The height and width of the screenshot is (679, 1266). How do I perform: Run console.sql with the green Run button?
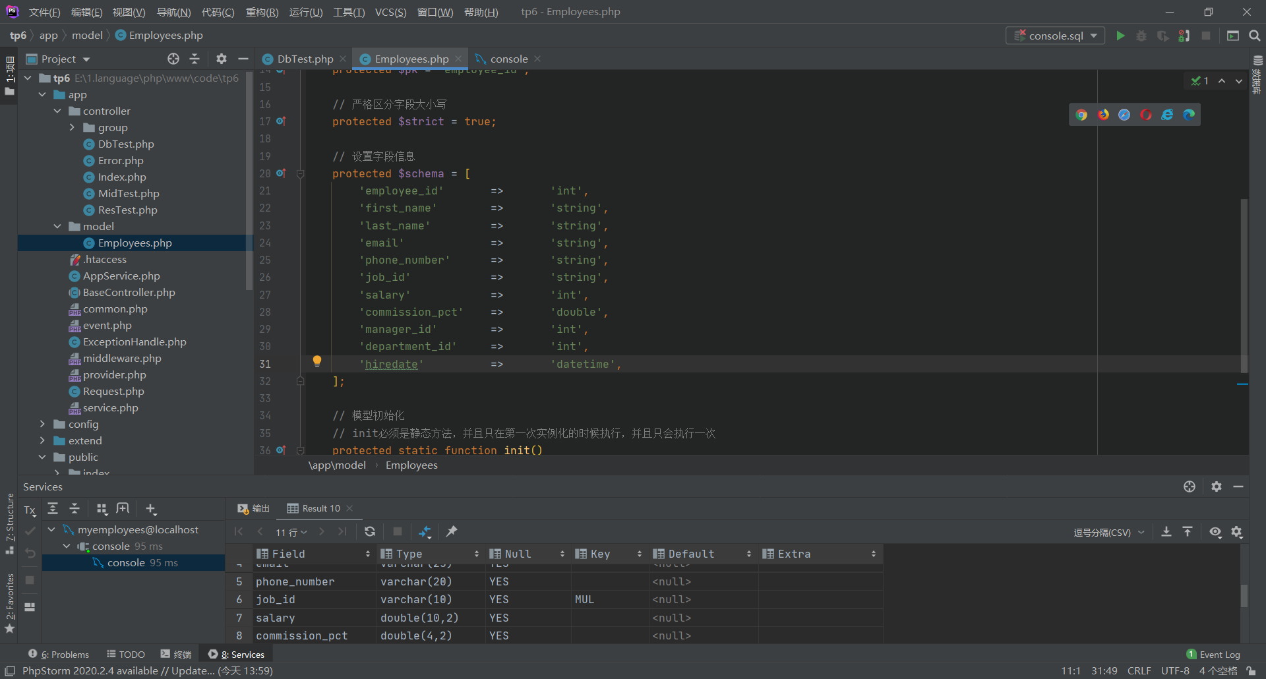[1120, 36]
